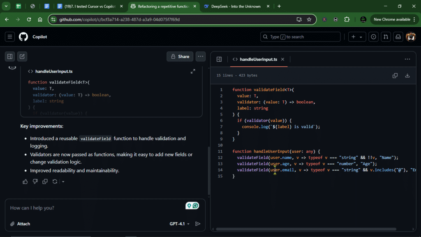Copy the code from handleUserInput.ts
Image resolution: width=421 pixels, height=237 pixels.
[x=395, y=75]
